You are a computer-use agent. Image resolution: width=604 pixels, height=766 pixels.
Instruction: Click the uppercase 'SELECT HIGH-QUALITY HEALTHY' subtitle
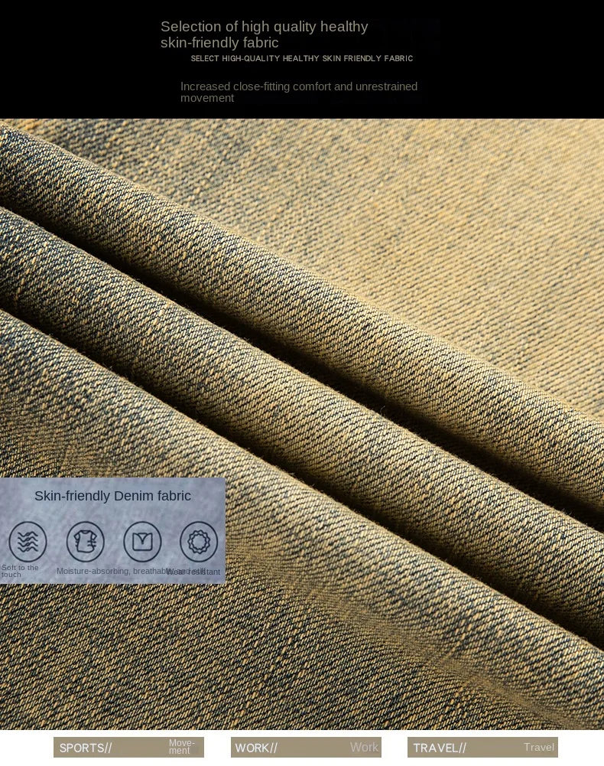point(302,58)
